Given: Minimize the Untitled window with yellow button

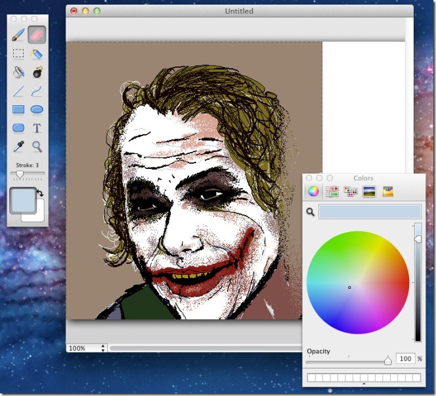Looking at the screenshot, I should click(85, 11).
